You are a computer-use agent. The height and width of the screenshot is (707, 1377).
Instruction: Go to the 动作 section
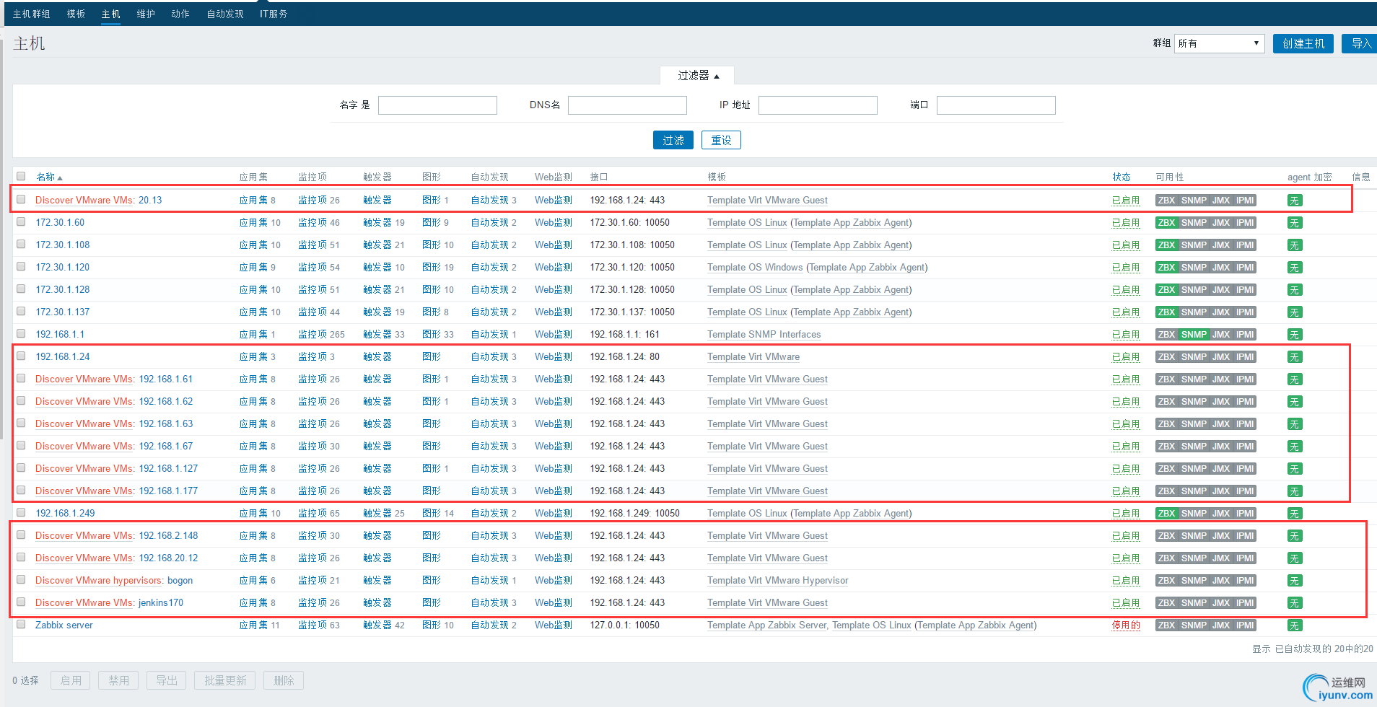pos(180,14)
